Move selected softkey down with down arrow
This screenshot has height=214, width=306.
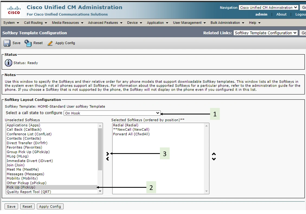(214, 159)
